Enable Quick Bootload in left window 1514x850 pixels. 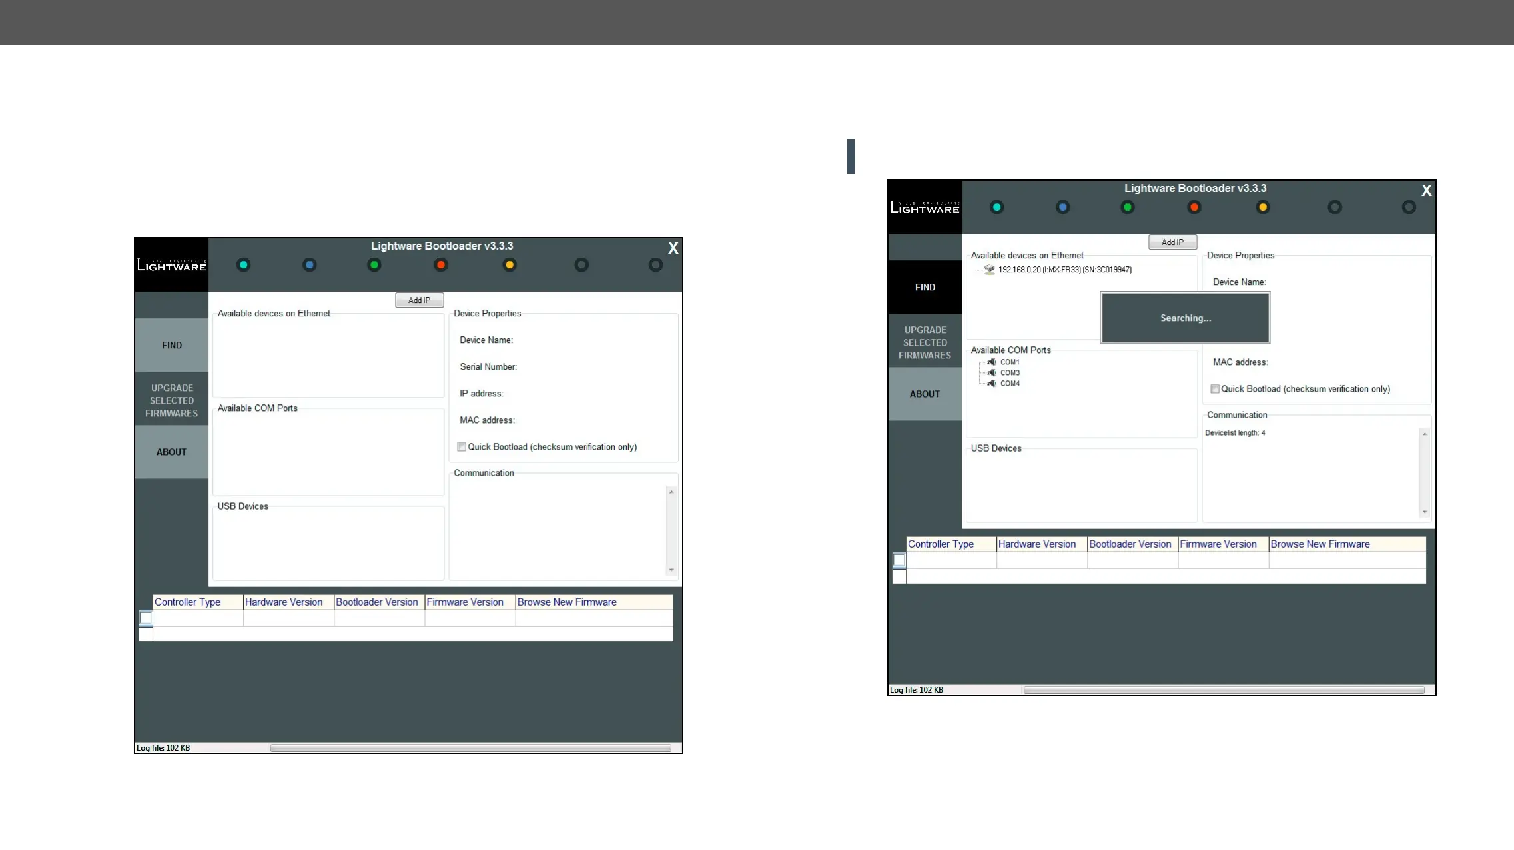462,447
